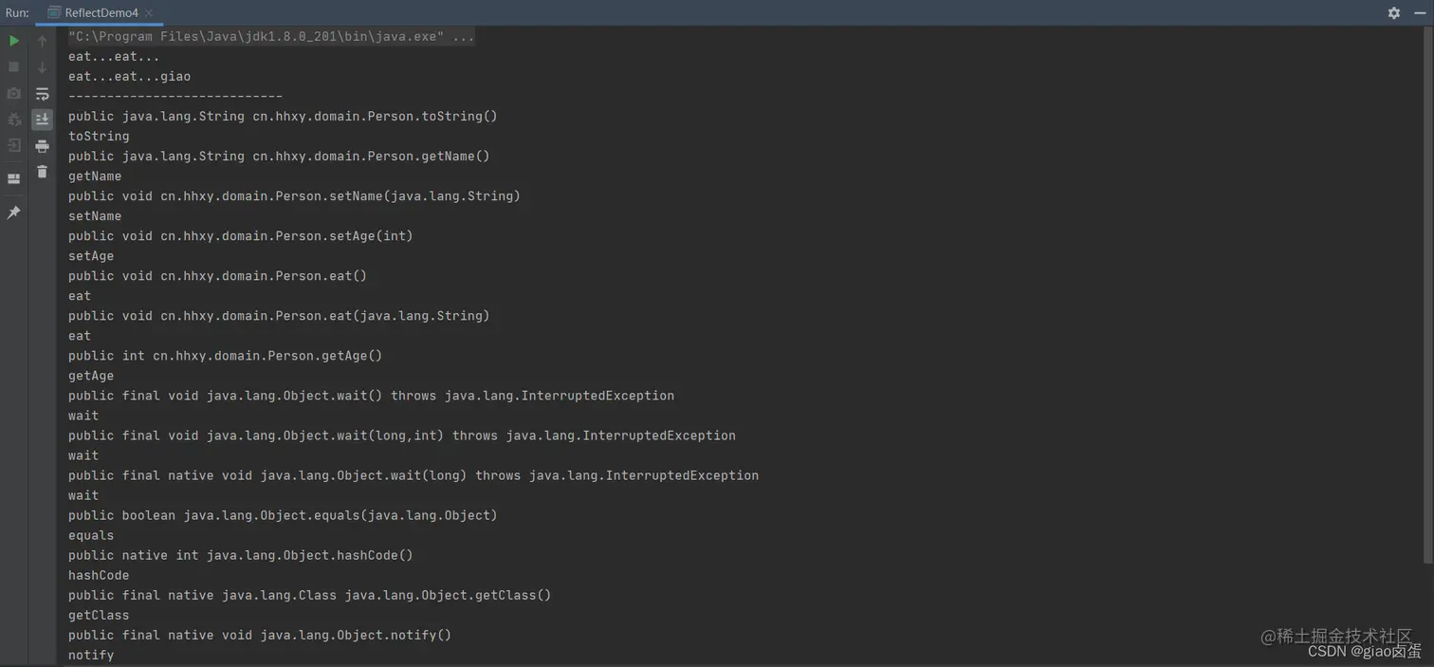Click the 'getAge' output line

pyautogui.click(x=91, y=375)
